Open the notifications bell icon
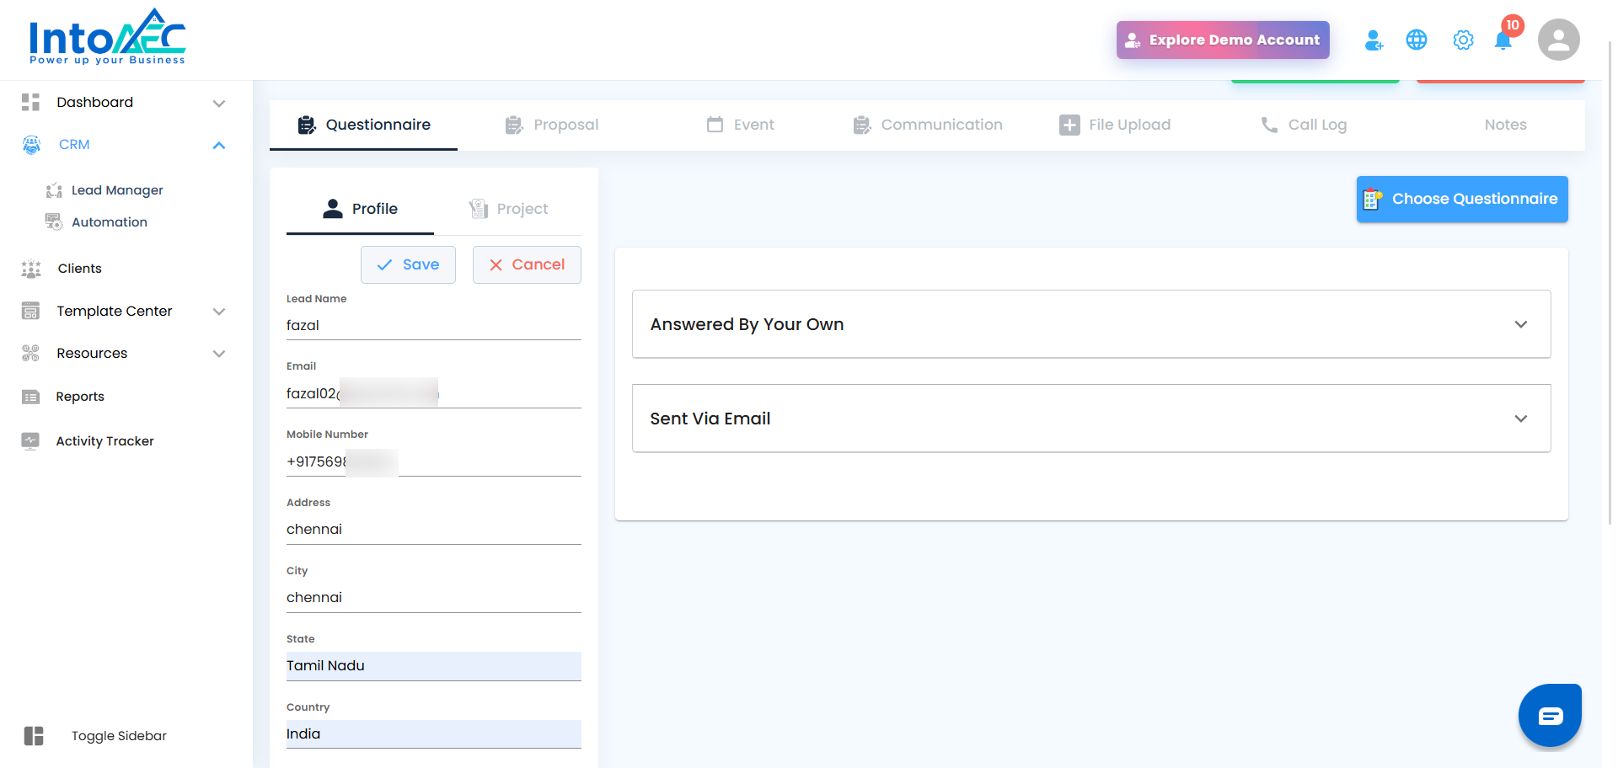This screenshot has height=768, width=1618. pyautogui.click(x=1503, y=40)
